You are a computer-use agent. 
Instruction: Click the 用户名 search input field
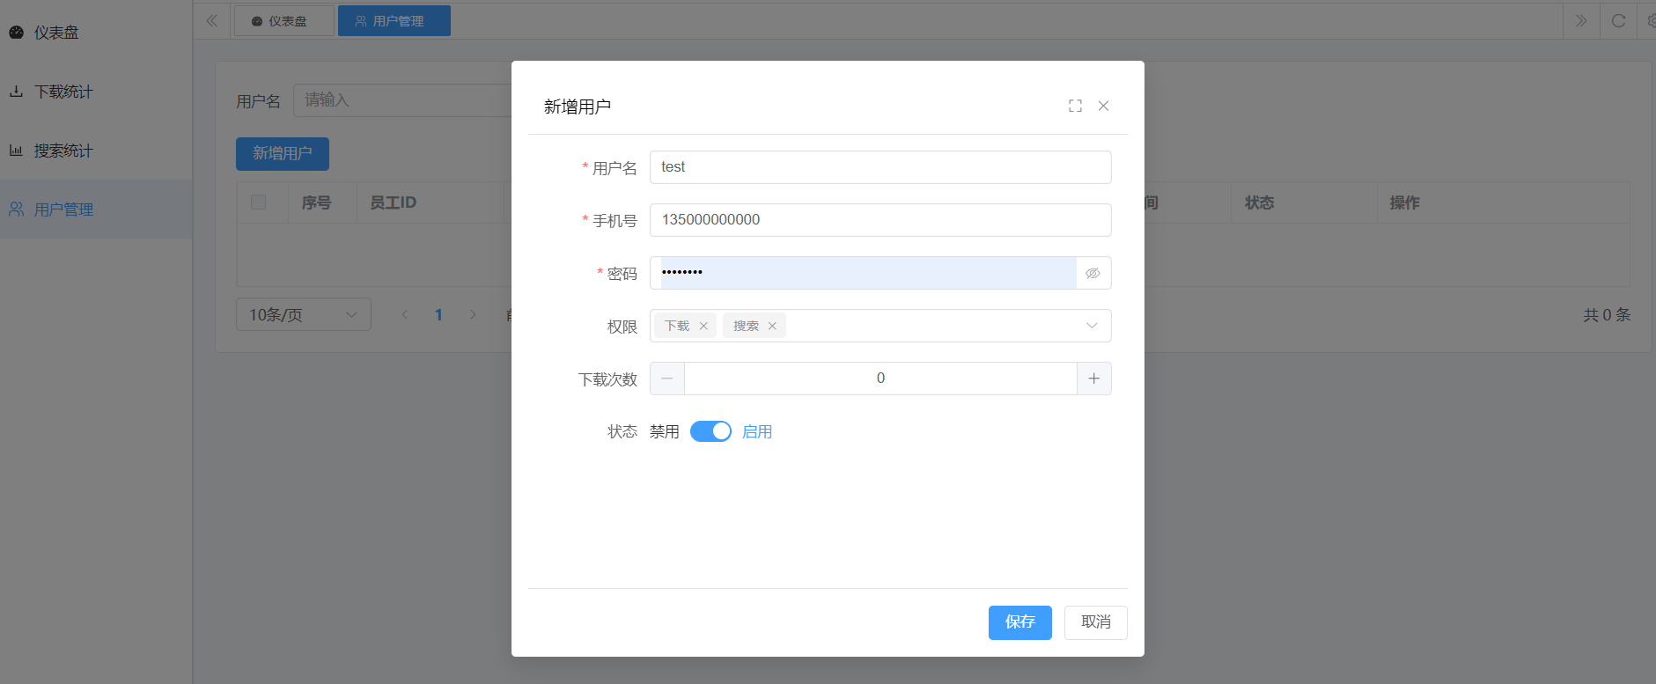[402, 100]
